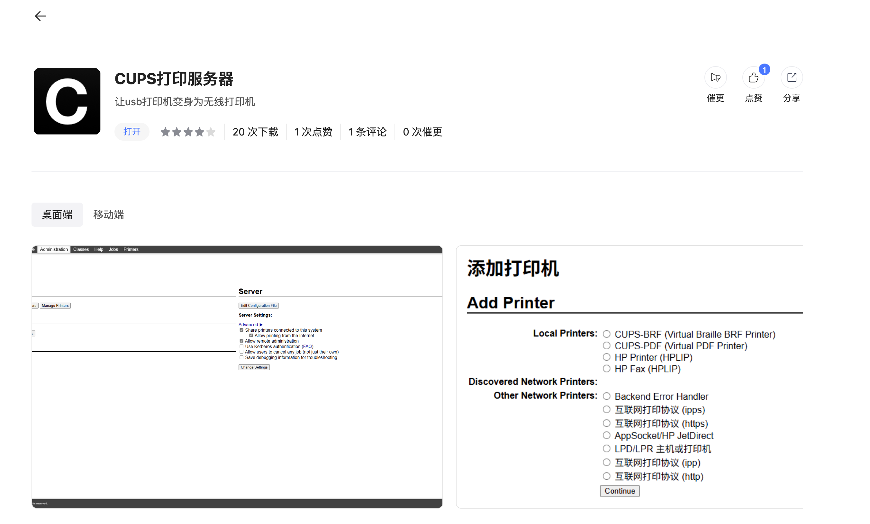The width and height of the screenshot is (870, 524).
Task: Select AppSocket/HP JetDirect radio option
Action: coord(606,435)
